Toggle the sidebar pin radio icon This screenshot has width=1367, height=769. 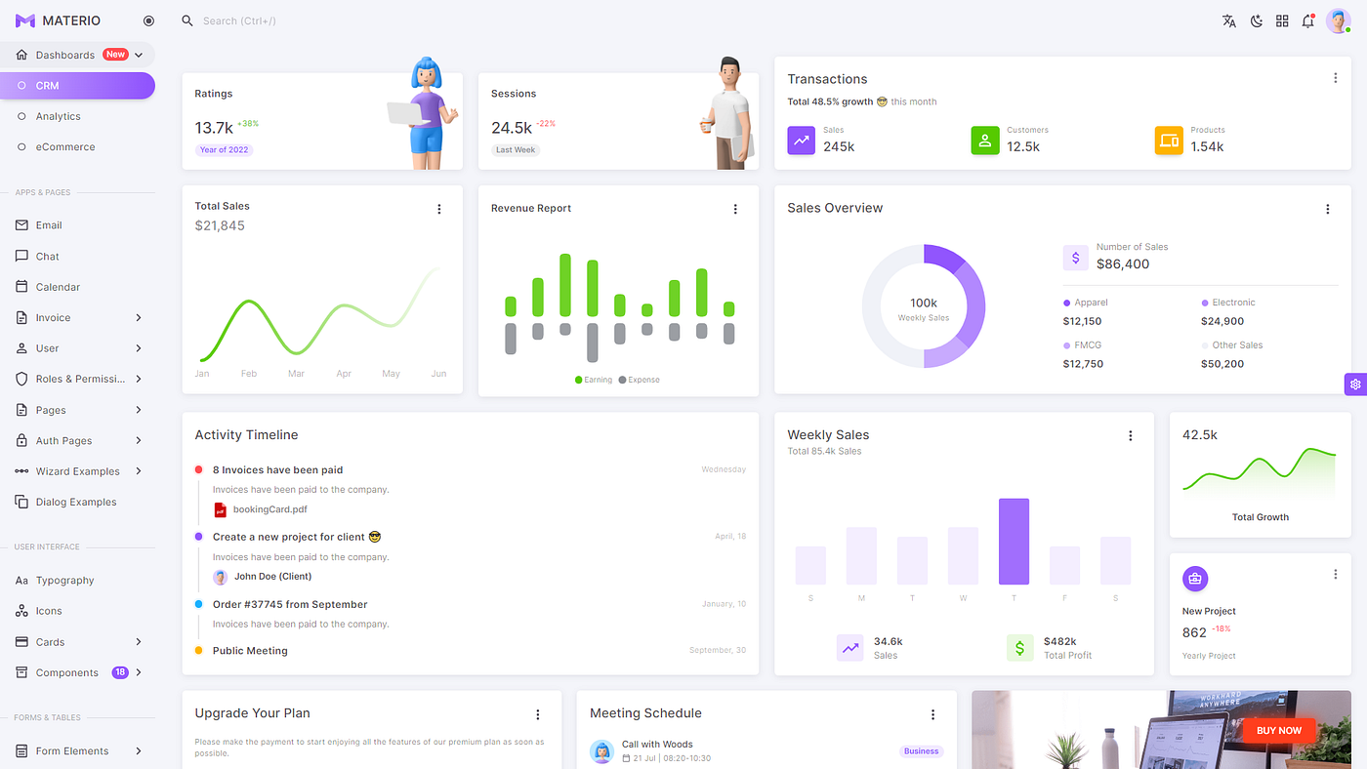click(x=148, y=20)
